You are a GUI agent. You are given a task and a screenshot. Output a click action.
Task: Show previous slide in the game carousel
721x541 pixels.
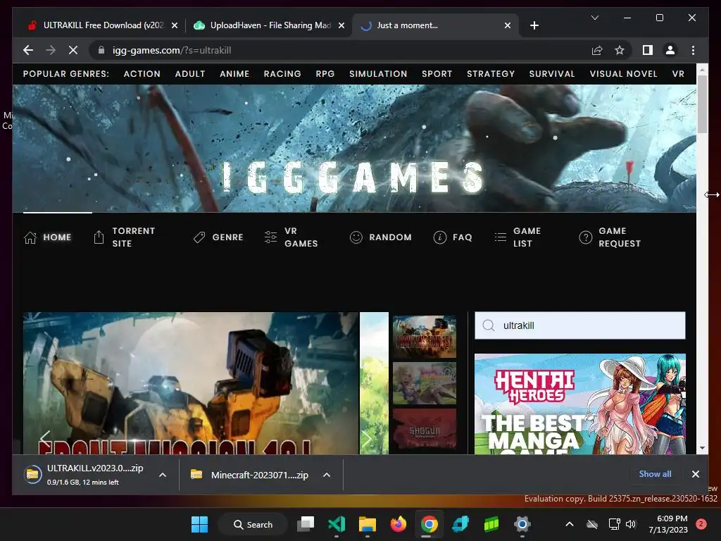[45, 438]
